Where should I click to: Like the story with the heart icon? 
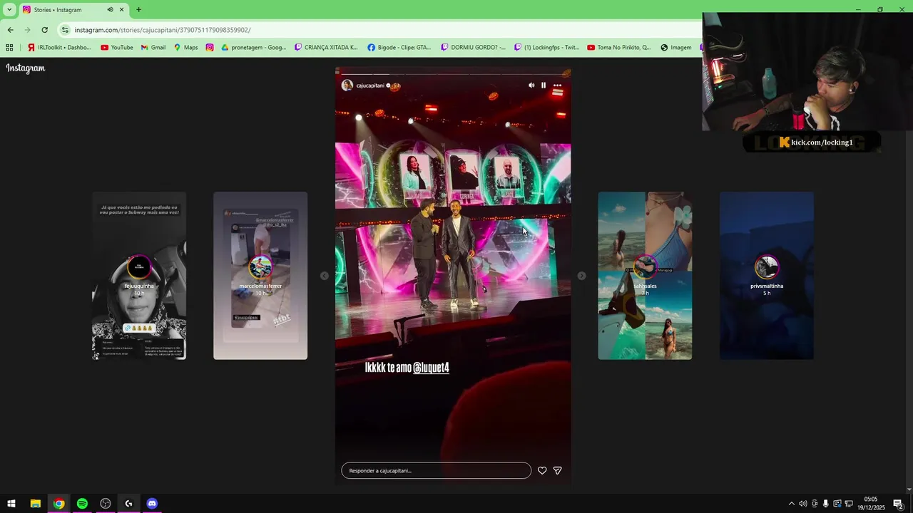pos(542,471)
